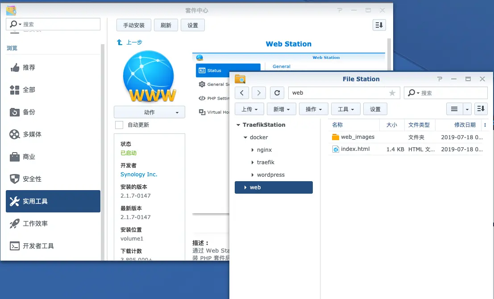The width and height of the screenshot is (494, 299).
Task: Open the 动作 (Action) dropdown
Action: (x=149, y=112)
